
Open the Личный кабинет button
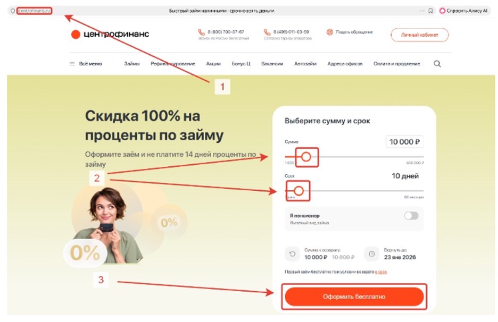pos(420,35)
